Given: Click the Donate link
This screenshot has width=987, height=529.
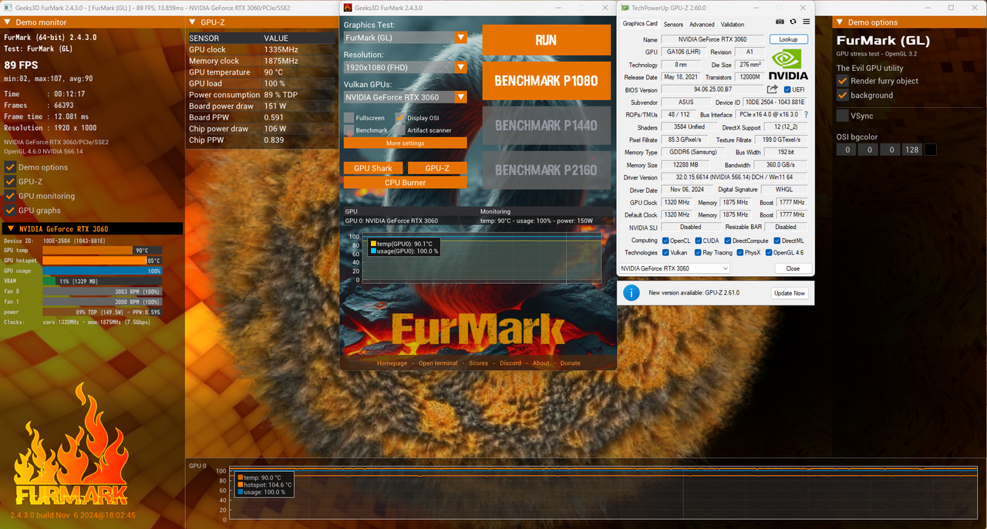Looking at the screenshot, I should click(x=571, y=363).
